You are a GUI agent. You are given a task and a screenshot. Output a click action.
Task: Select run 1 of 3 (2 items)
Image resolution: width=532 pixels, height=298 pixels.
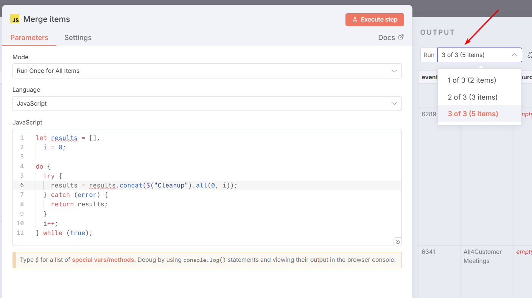pyautogui.click(x=471, y=80)
